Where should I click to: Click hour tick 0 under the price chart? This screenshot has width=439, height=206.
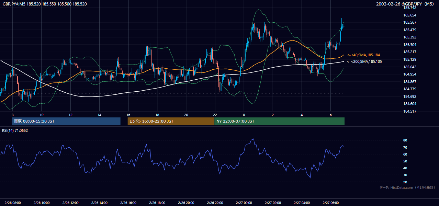click(244, 115)
